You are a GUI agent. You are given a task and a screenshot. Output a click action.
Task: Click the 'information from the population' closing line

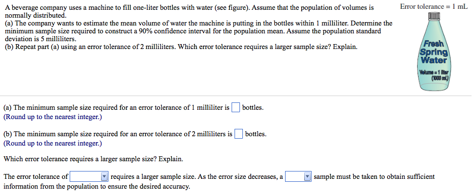pyautogui.click(x=97, y=186)
